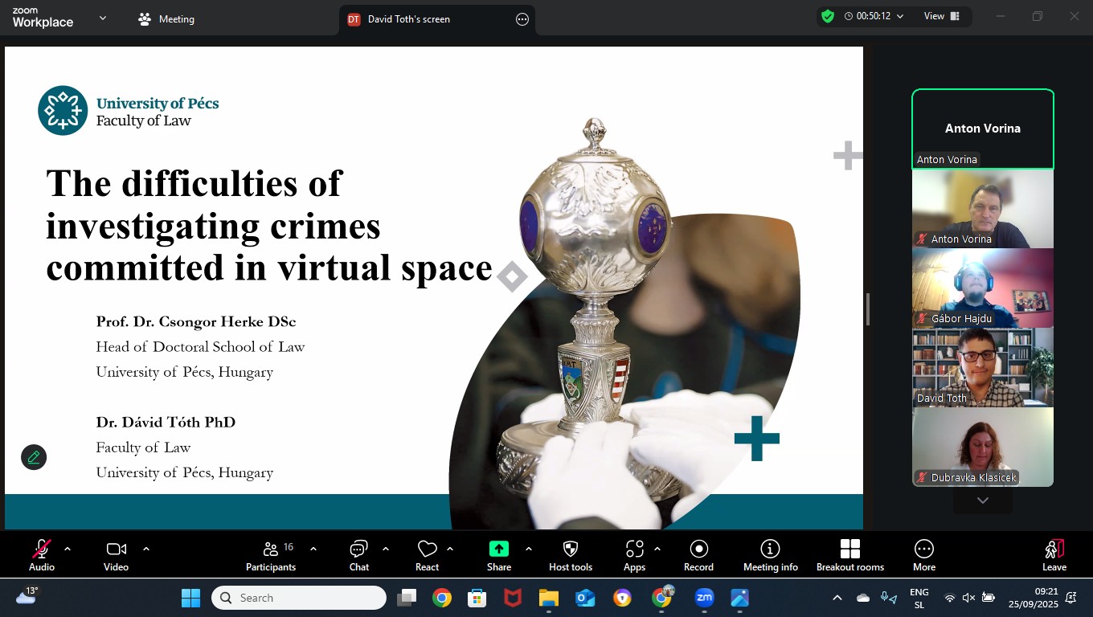
Task: Toggle the Video camera
Action: 116,555
